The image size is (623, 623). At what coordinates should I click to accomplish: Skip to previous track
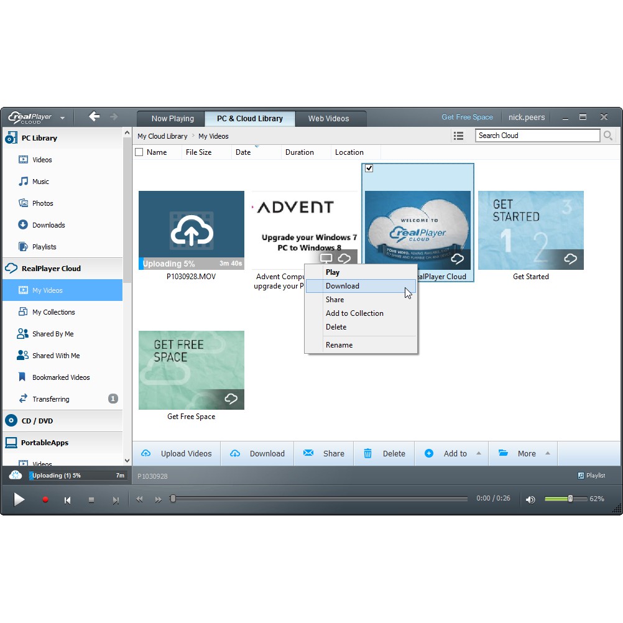[68, 500]
